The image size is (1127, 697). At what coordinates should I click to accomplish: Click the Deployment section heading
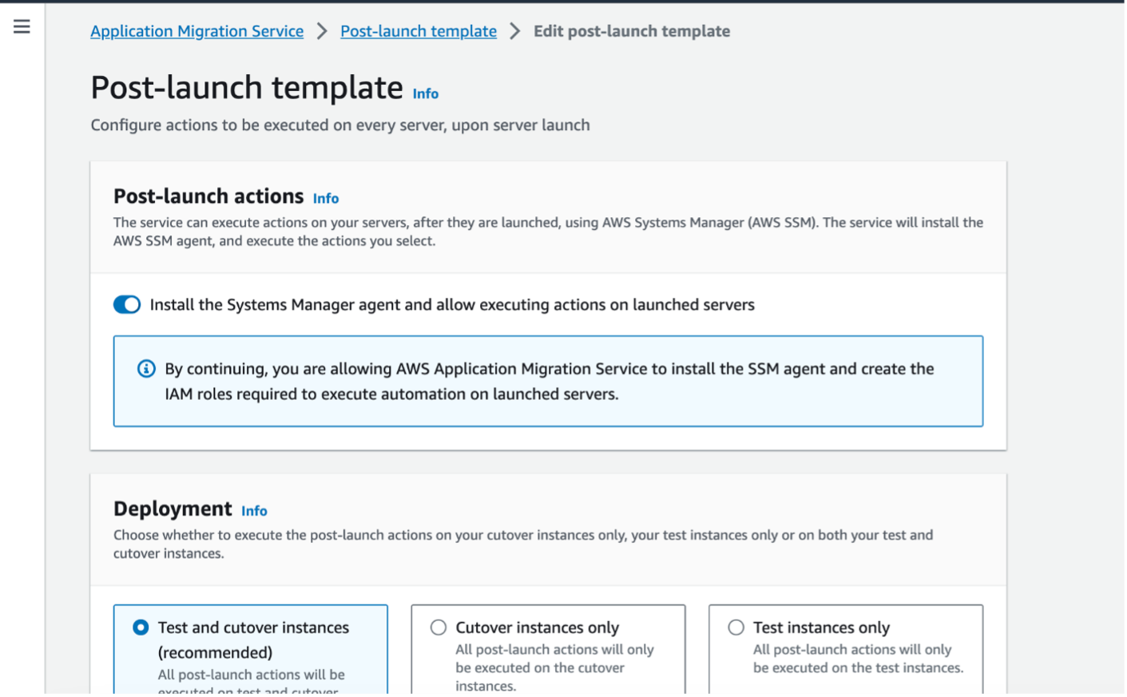[x=173, y=509]
